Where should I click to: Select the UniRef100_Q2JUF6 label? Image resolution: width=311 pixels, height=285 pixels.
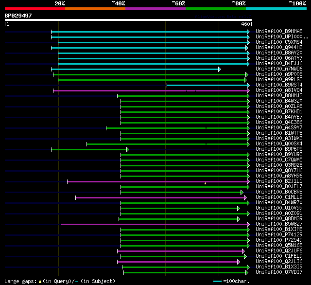tap(279, 251)
